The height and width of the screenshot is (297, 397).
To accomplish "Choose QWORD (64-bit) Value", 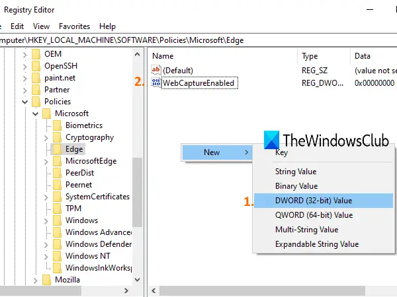I will (324, 215).
